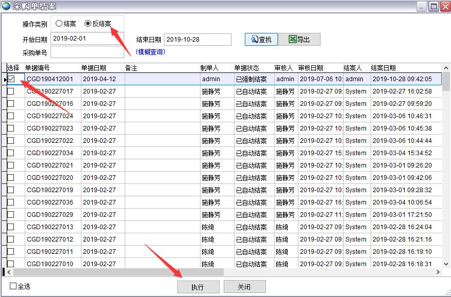Click the app globe icon in title bar
The height and width of the screenshot is (297, 451).
tap(6, 6)
